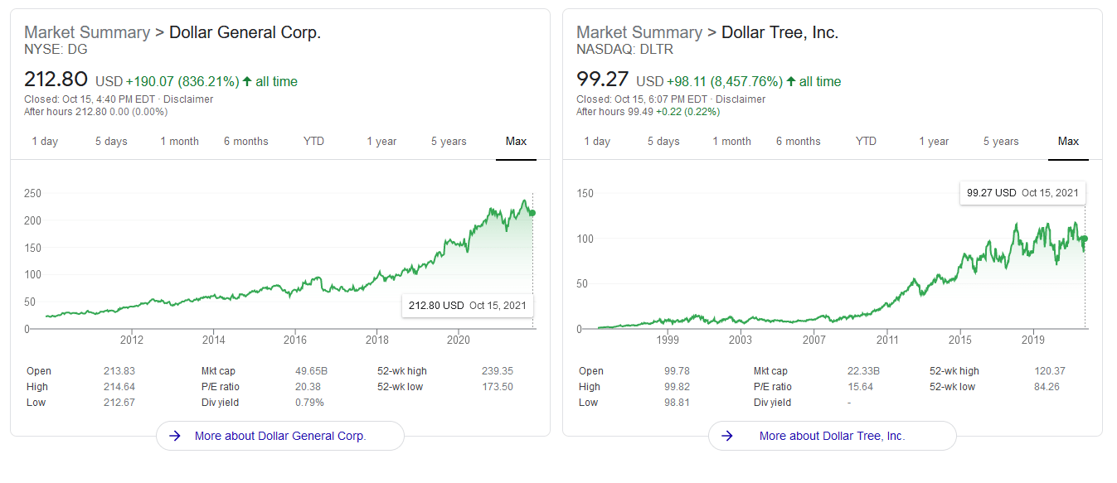
Task: Choose 1 year tab for Dollar Tree
Action: [934, 142]
